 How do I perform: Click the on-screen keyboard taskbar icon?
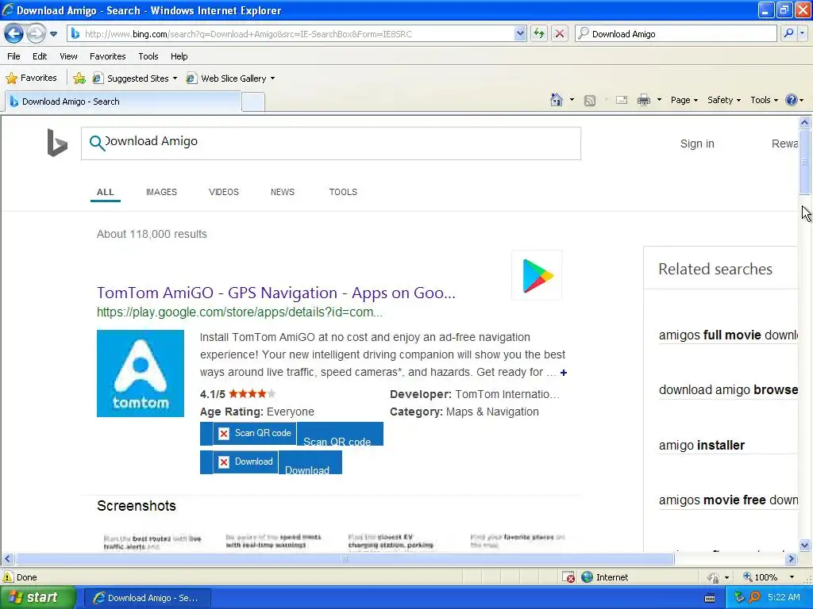tap(710, 598)
